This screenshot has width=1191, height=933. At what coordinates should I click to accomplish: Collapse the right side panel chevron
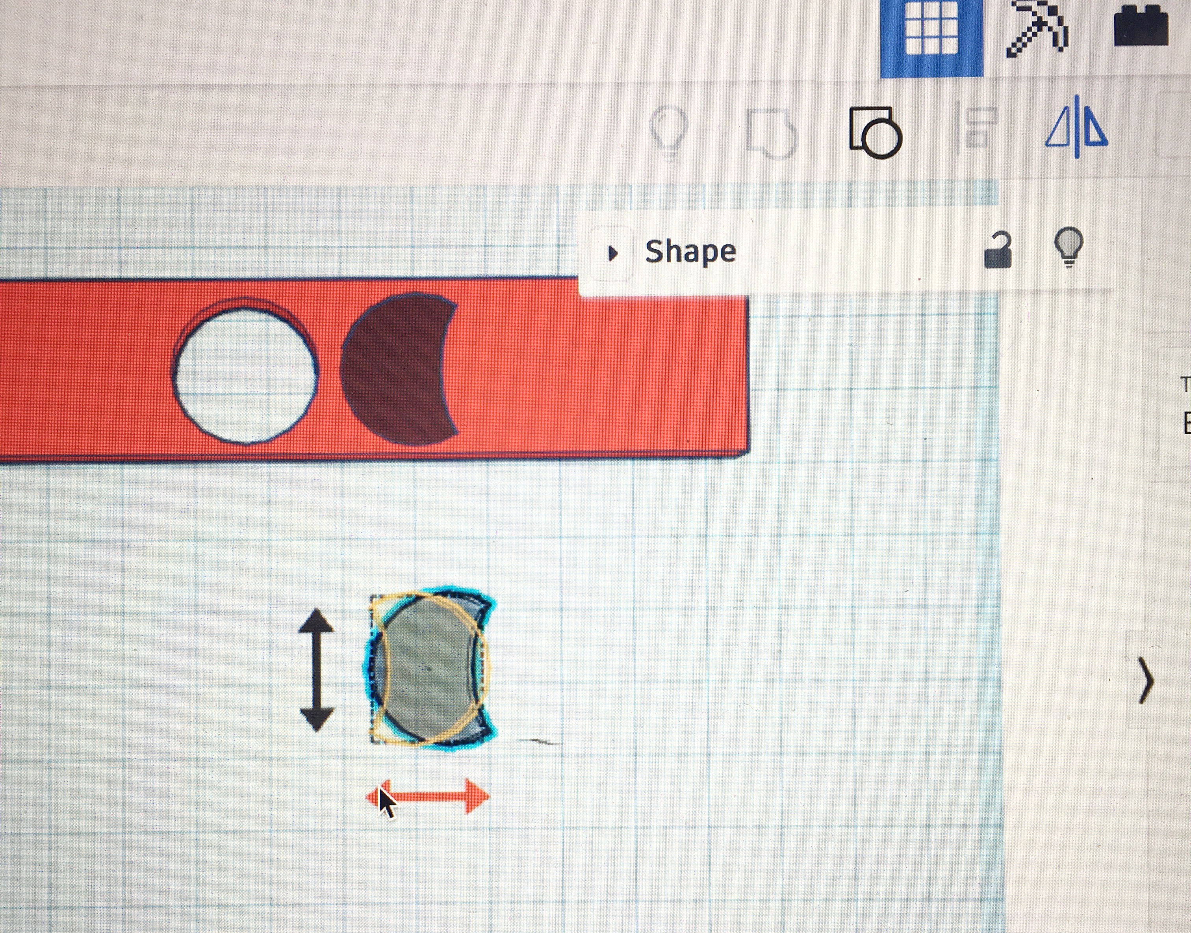click(x=1146, y=680)
